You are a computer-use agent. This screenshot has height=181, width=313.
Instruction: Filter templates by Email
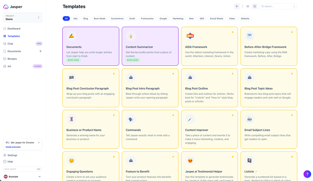[x=132, y=19]
